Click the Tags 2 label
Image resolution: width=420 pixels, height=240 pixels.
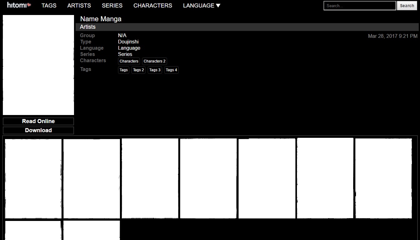pos(138,70)
